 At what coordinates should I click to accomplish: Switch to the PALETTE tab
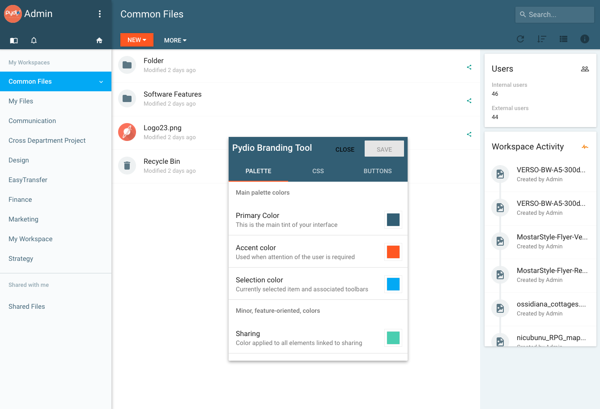(x=259, y=171)
